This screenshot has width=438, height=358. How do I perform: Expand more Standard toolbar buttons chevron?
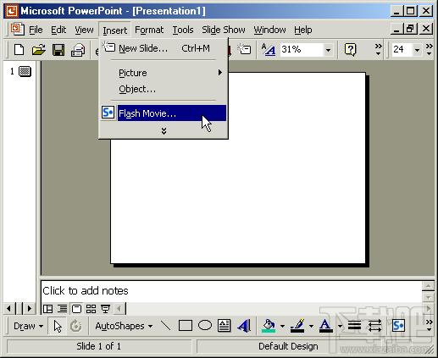click(x=378, y=49)
